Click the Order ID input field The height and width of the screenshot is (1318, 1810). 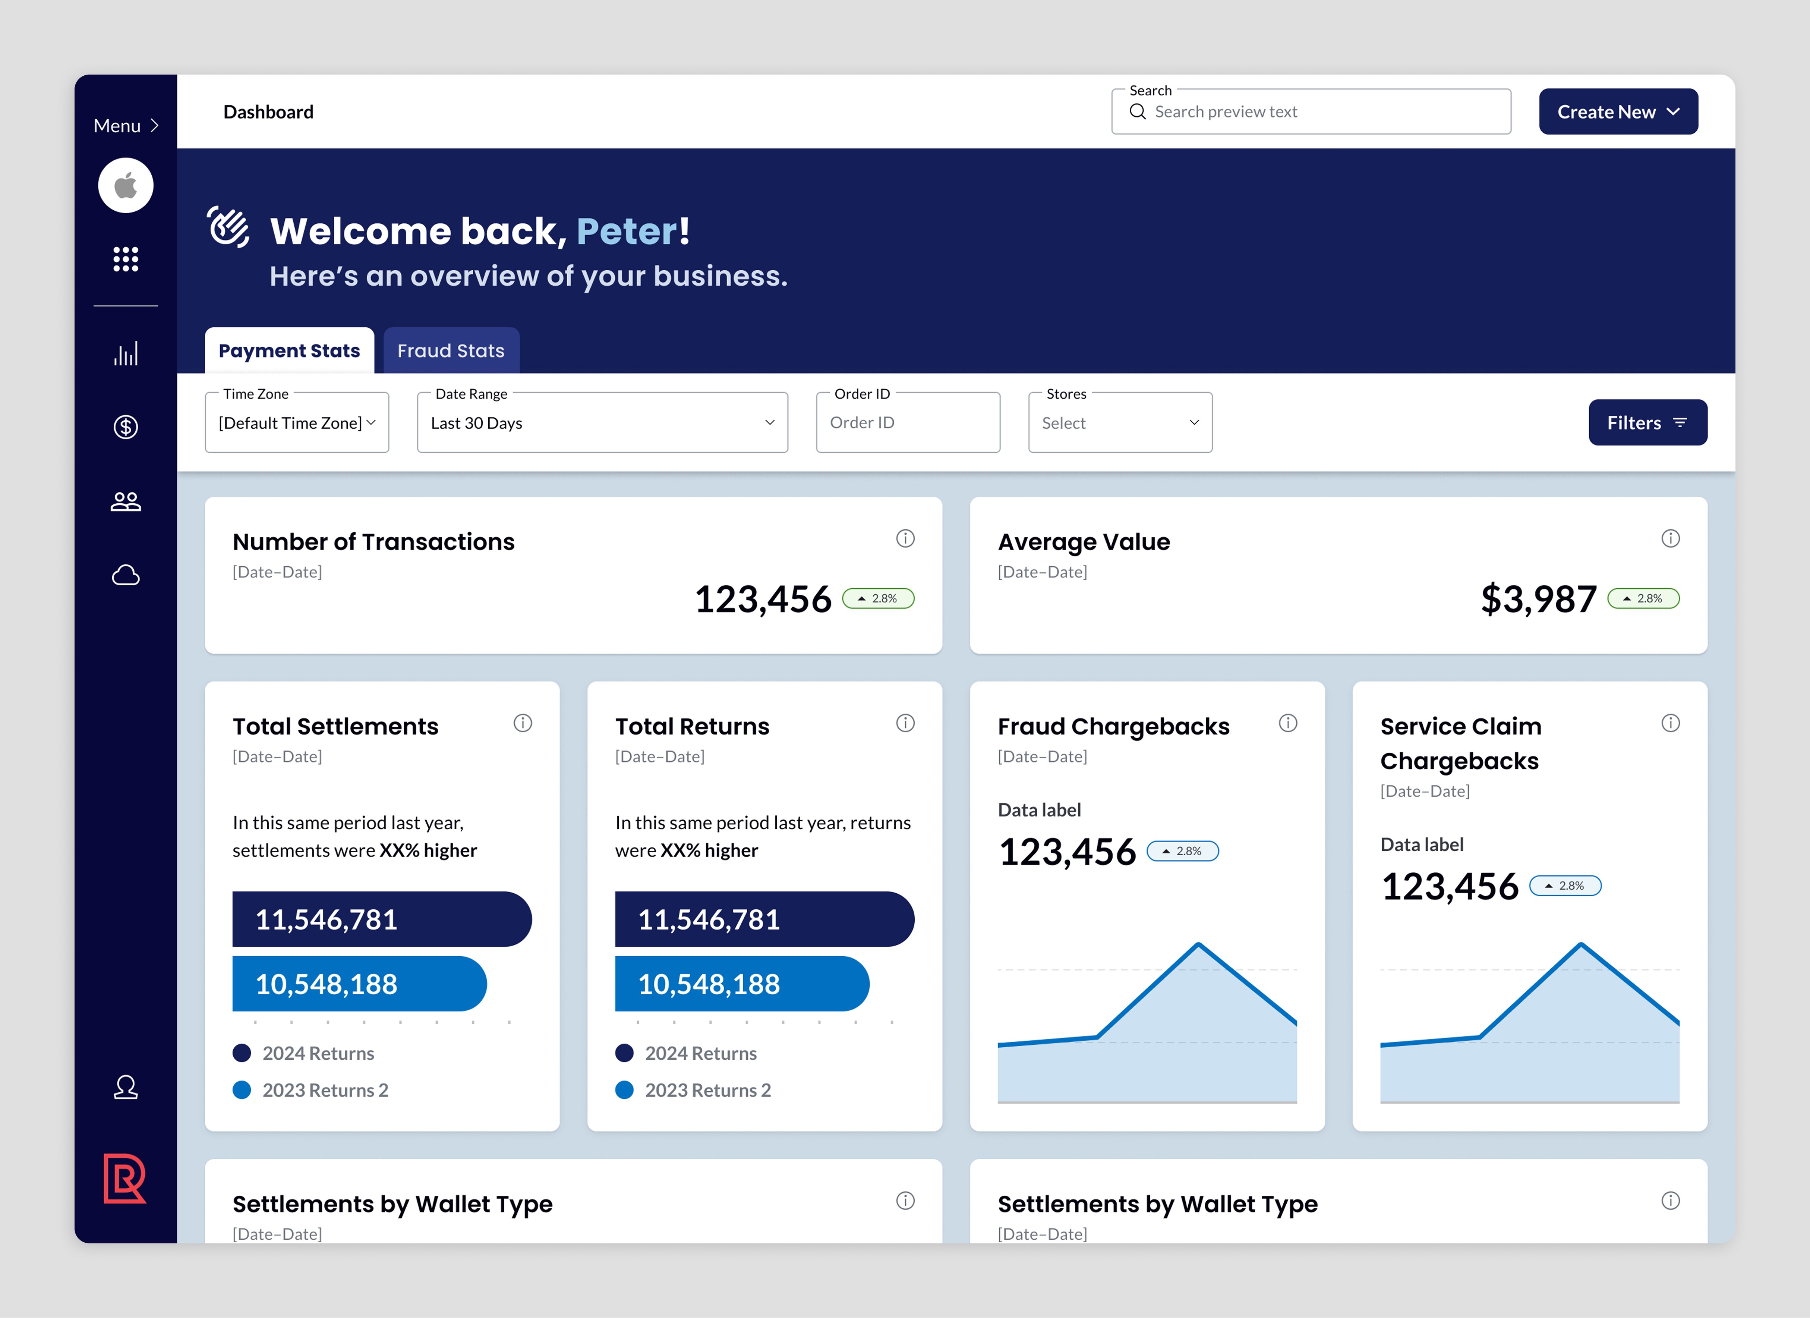pos(908,422)
